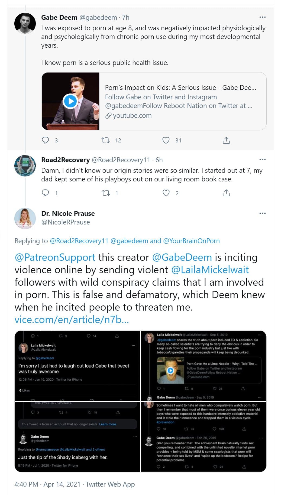Retweet Gabe Deem's porn exposure tweet
281x495 pixels.
point(105,140)
